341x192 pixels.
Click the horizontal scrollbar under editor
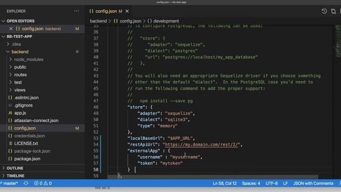(x=213, y=177)
